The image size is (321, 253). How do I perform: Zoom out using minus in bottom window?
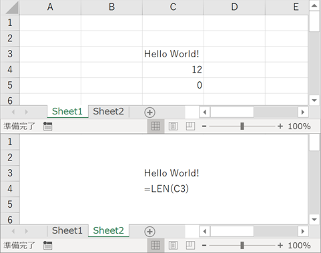204,246
